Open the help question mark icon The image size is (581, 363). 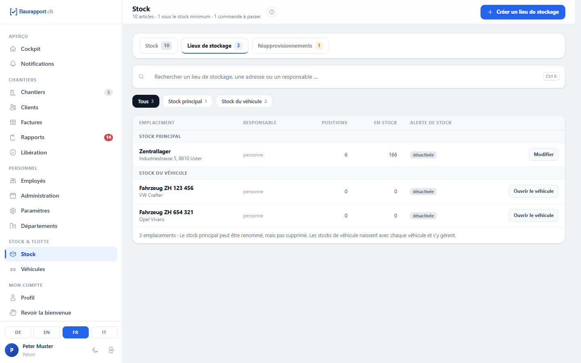click(272, 12)
